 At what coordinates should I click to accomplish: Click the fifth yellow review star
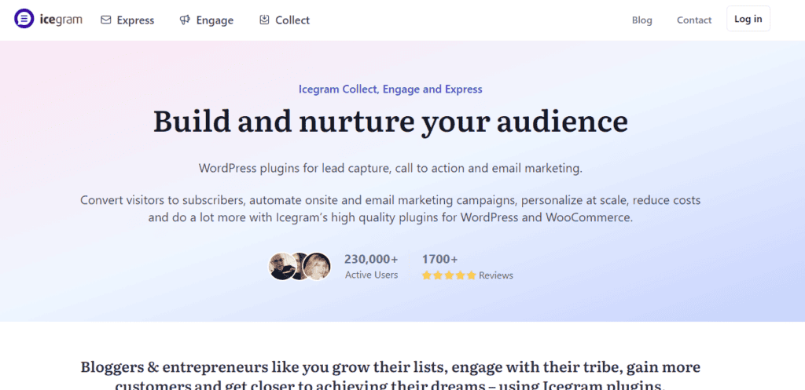coord(472,275)
